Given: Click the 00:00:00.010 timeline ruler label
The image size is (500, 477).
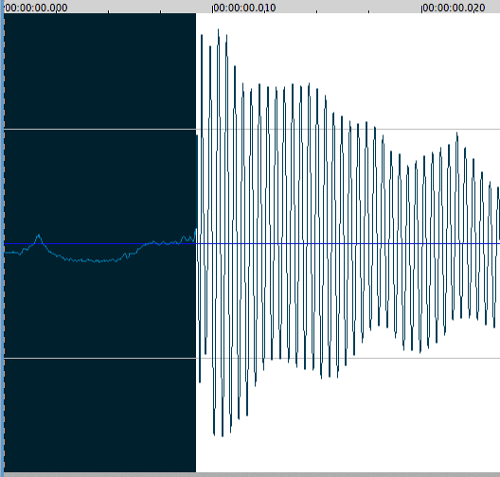Looking at the screenshot, I should click(x=244, y=8).
